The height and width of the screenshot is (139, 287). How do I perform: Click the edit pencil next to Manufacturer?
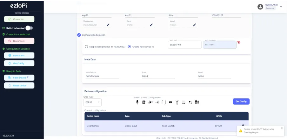coord(108,25)
